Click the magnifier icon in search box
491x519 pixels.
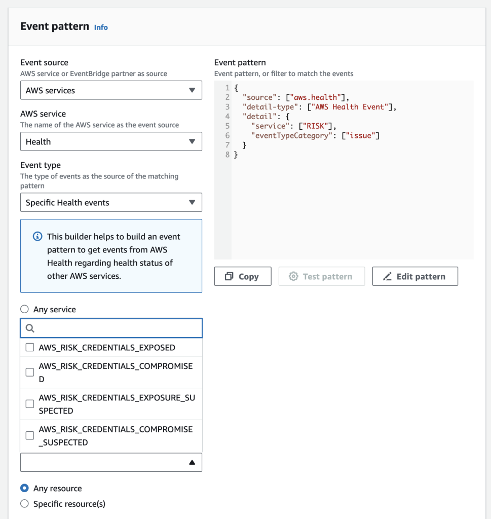point(30,328)
